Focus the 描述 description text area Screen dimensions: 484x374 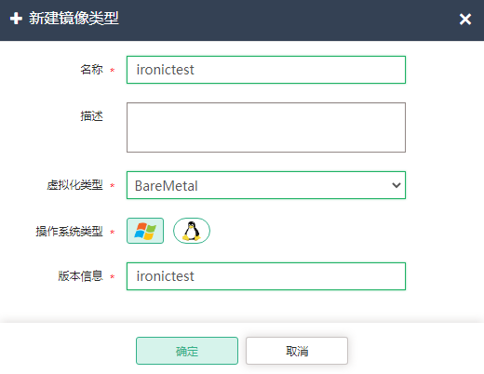266,127
